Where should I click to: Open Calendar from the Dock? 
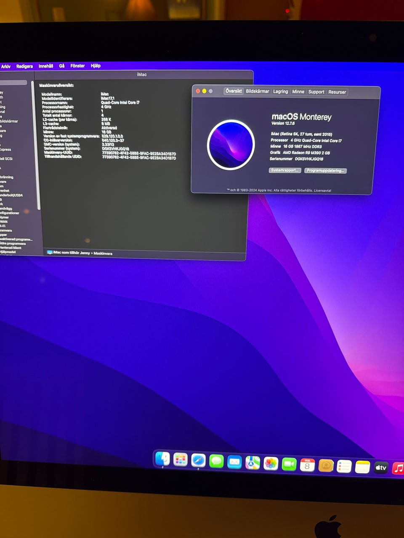(x=307, y=465)
